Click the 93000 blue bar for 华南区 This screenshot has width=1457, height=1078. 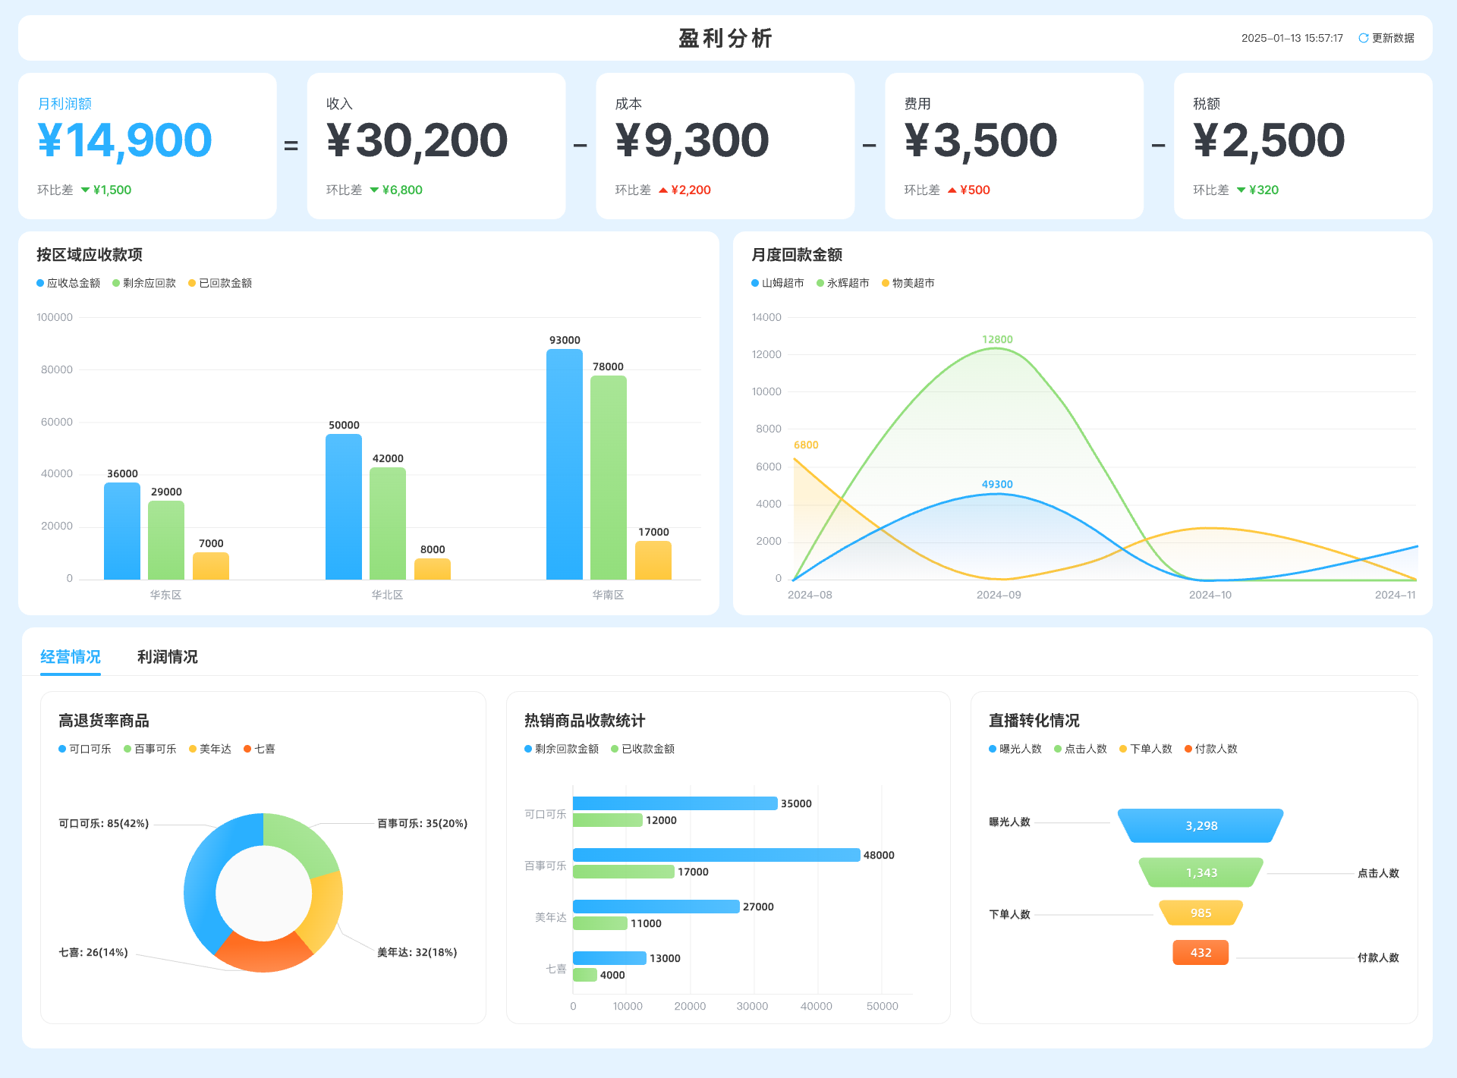(565, 463)
